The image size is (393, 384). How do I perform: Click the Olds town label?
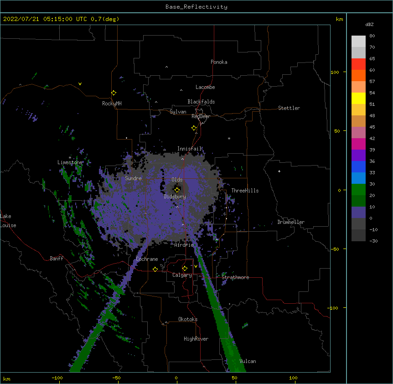(x=177, y=180)
